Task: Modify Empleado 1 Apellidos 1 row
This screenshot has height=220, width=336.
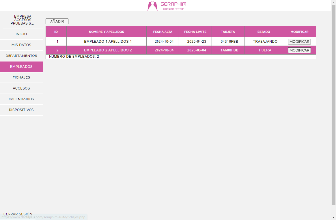Action: 299,42
